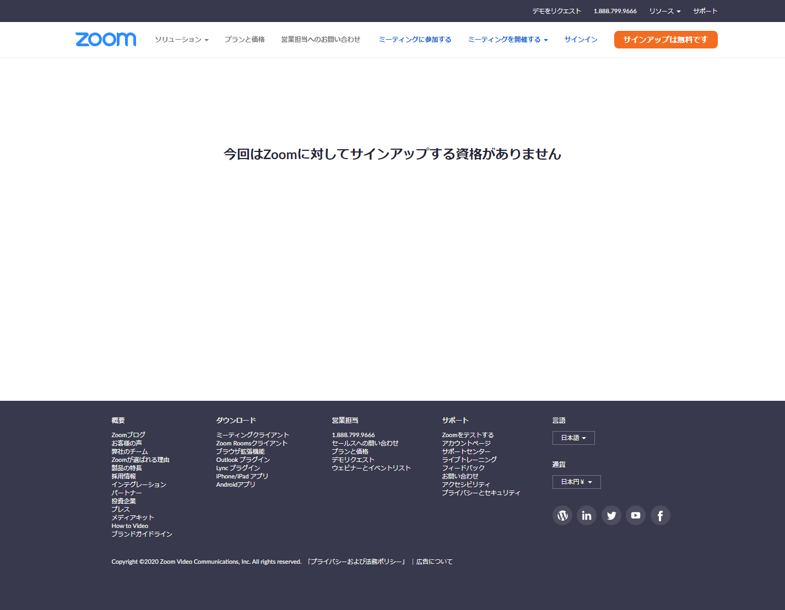Image resolution: width=785 pixels, height=610 pixels.
Task: Open the ブランドガイドライン footer link
Action: tap(142, 534)
